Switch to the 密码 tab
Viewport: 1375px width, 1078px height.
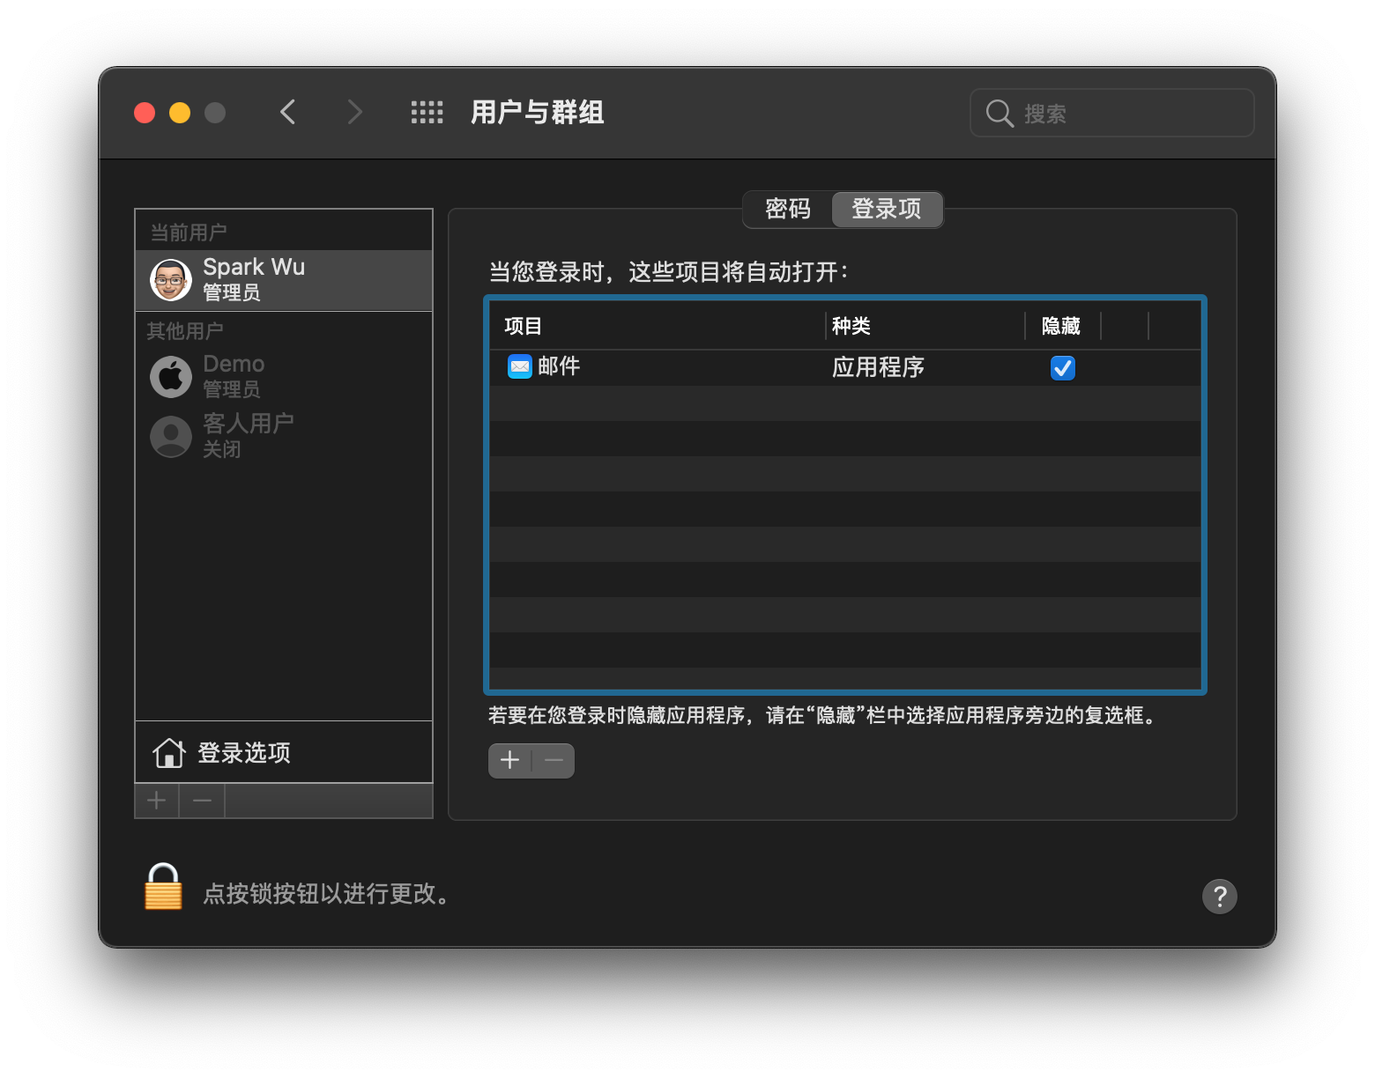click(787, 210)
